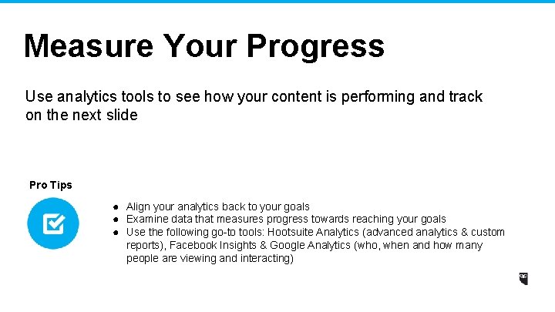Click the third bullet point dot
The height and width of the screenshot is (312, 555).
(114, 232)
